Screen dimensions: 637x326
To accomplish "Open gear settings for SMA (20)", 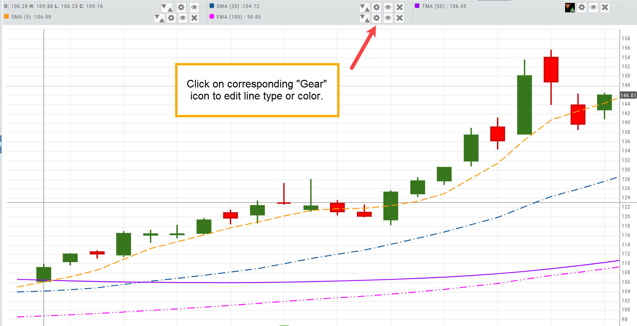I will click(x=376, y=7).
